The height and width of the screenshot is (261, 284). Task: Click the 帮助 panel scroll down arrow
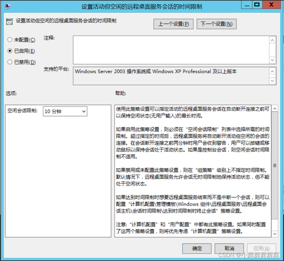pyautogui.click(x=275, y=234)
